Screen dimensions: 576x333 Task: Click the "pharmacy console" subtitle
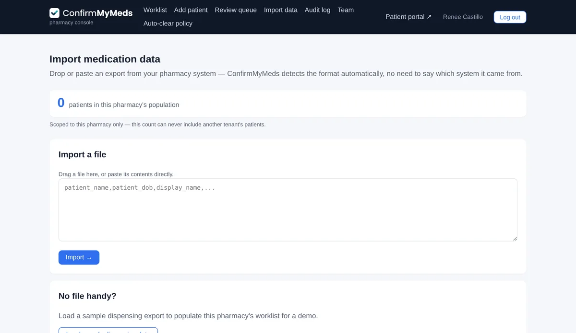click(72, 23)
